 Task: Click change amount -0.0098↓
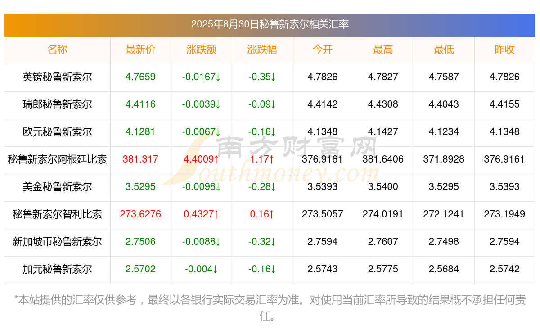202,187
